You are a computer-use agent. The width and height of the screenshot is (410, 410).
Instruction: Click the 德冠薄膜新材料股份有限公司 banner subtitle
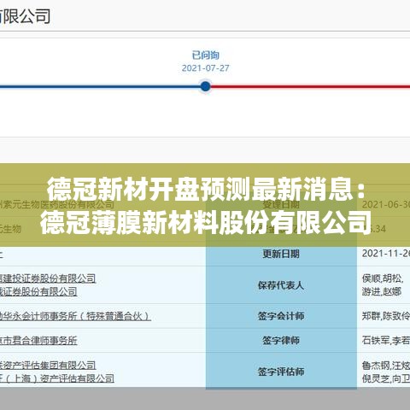[x=206, y=222]
